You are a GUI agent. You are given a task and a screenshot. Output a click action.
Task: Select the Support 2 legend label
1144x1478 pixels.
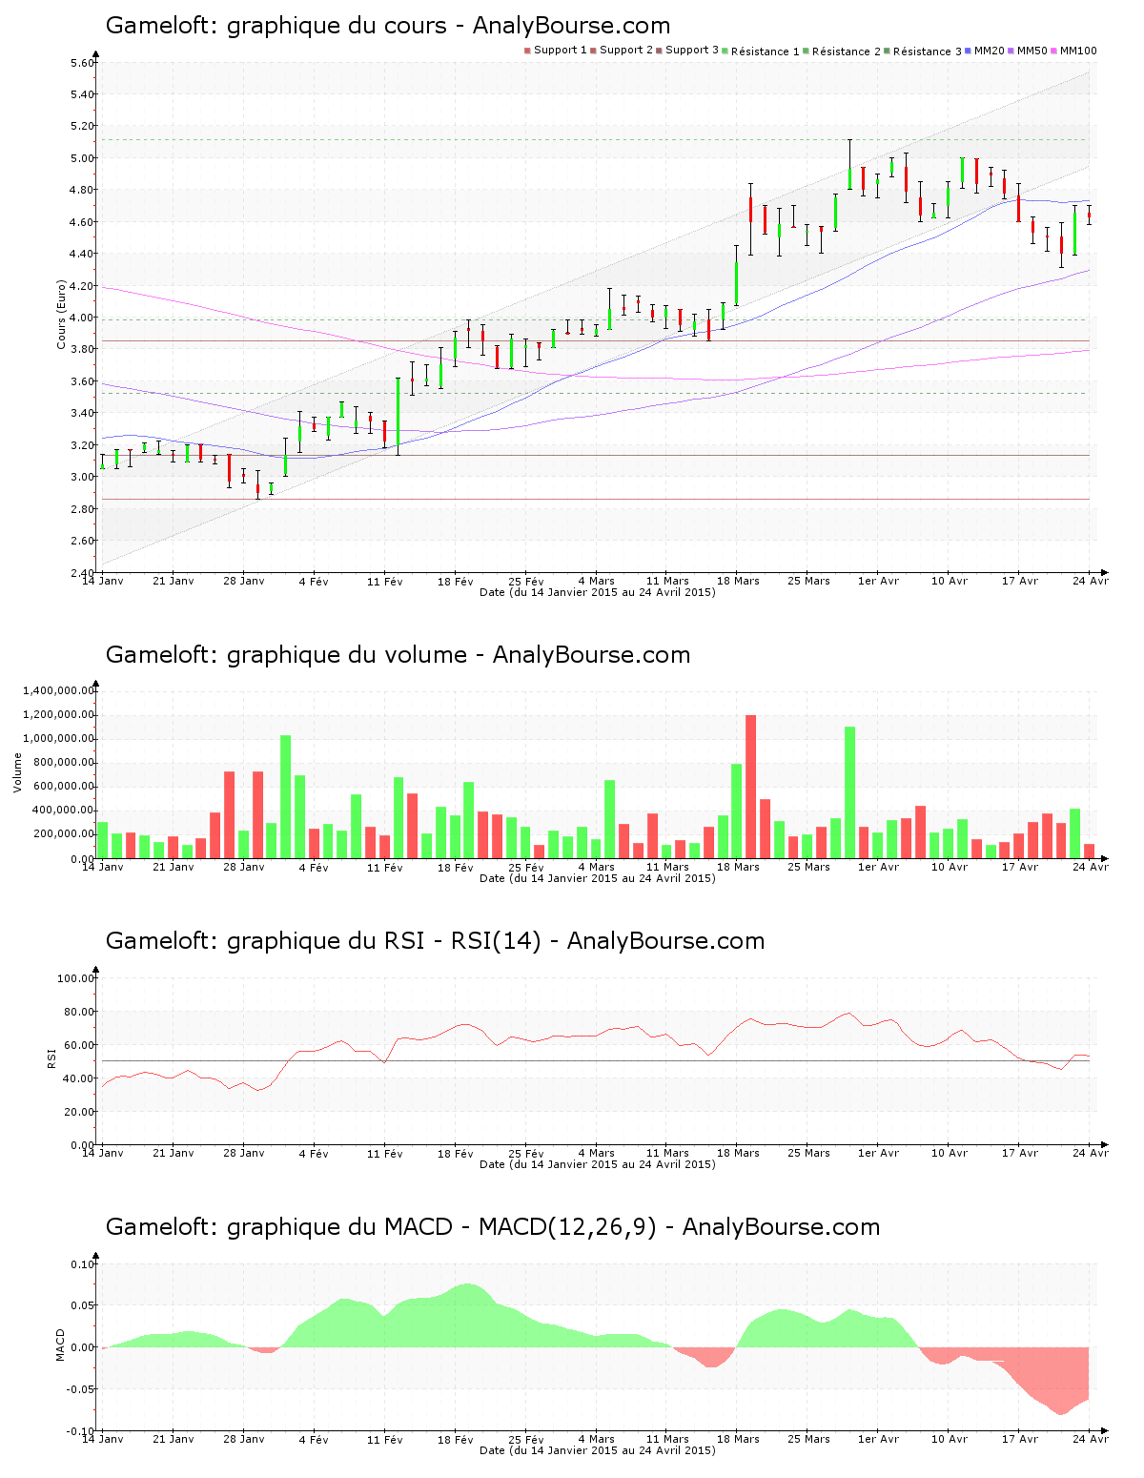coord(626,51)
